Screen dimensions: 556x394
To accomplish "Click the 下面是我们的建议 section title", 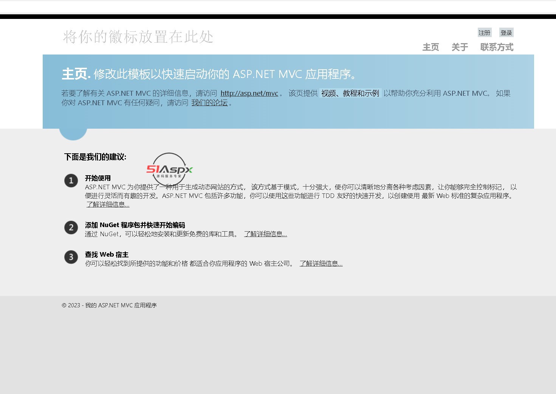I will click(x=95, y=157).
